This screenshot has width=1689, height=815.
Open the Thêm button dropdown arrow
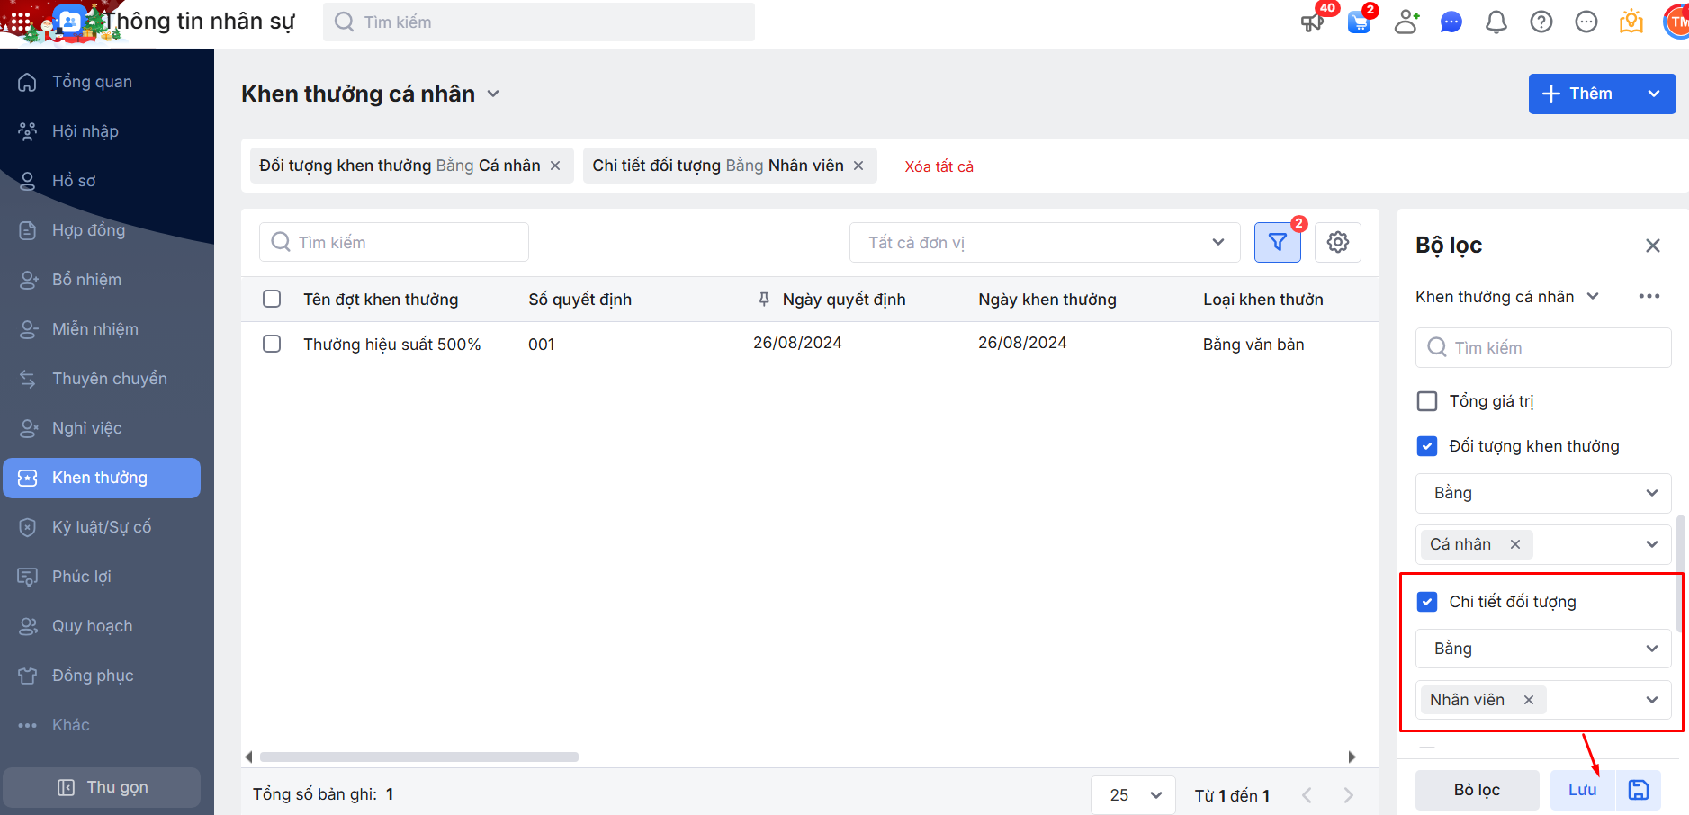[x=1654, y=94]
